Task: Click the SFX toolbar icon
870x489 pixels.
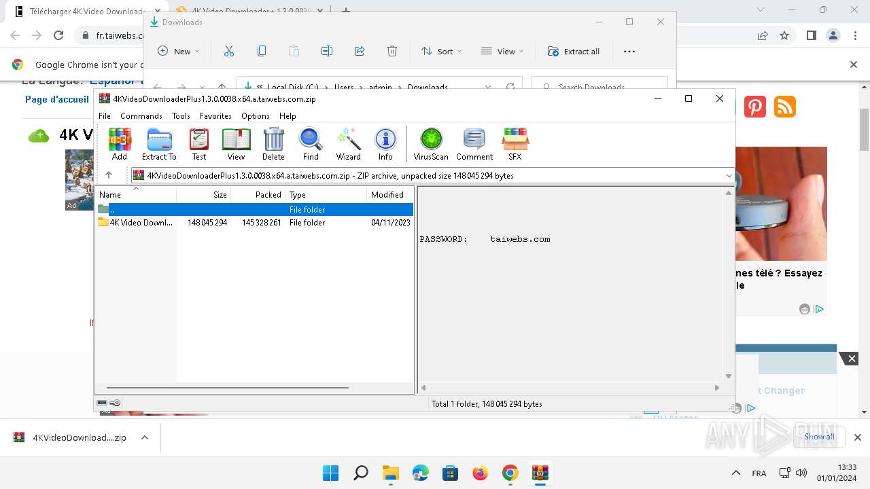Action: (515, 144)
